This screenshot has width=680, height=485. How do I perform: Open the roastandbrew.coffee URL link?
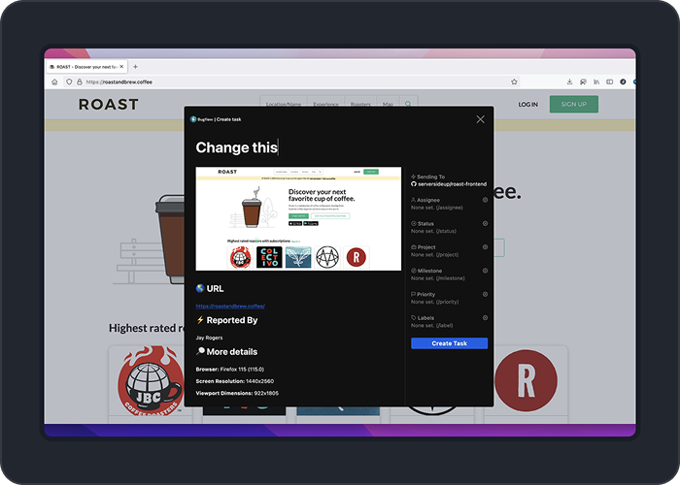pos(230,306)
